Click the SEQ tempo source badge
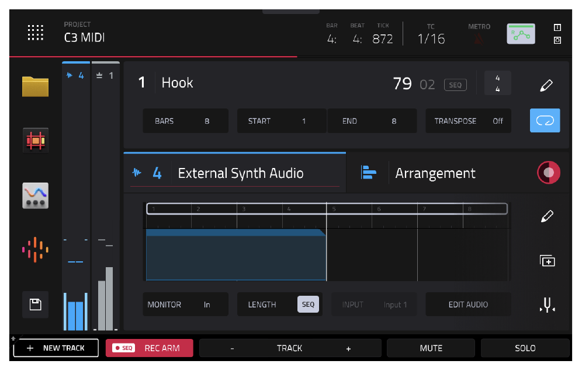 pos(455,85)
